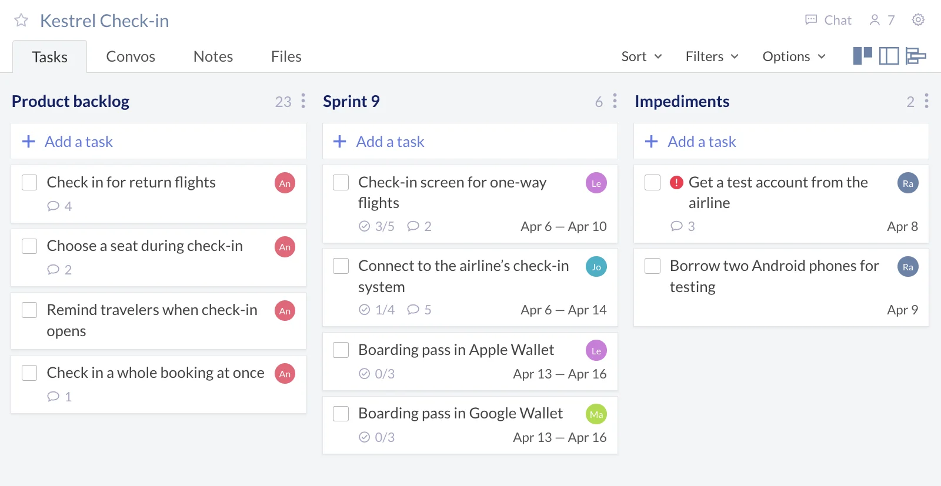Open the Check in a whole booking task title

pos(155,373)
